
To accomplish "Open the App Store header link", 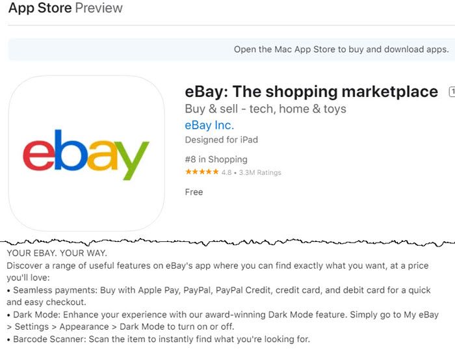I will click(x=40, y=8).
